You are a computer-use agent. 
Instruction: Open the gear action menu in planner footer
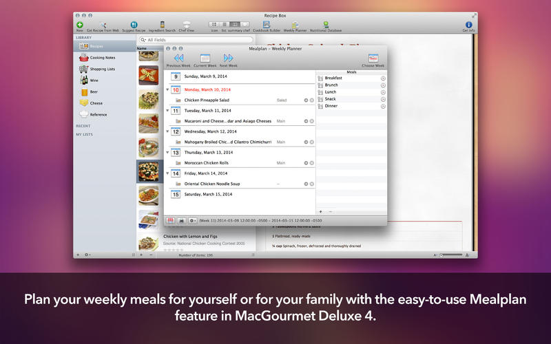tap(193, 220)
